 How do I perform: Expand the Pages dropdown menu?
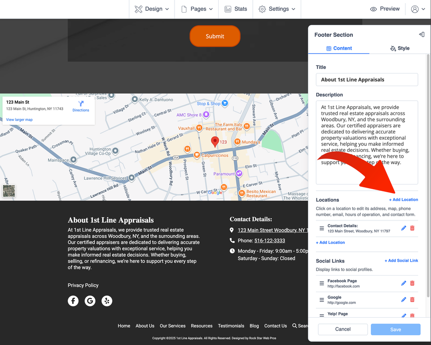point(197,9)
